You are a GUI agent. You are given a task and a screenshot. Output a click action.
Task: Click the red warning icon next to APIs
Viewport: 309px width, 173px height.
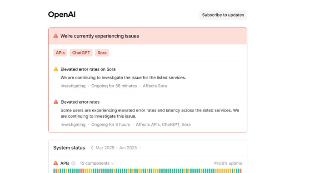56,163
